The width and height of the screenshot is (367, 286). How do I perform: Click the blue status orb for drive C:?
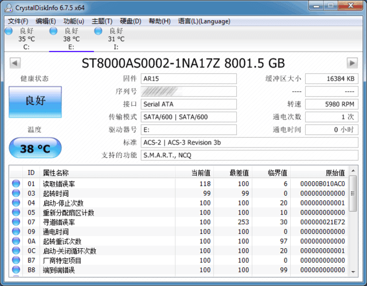(x=9, y=31)
